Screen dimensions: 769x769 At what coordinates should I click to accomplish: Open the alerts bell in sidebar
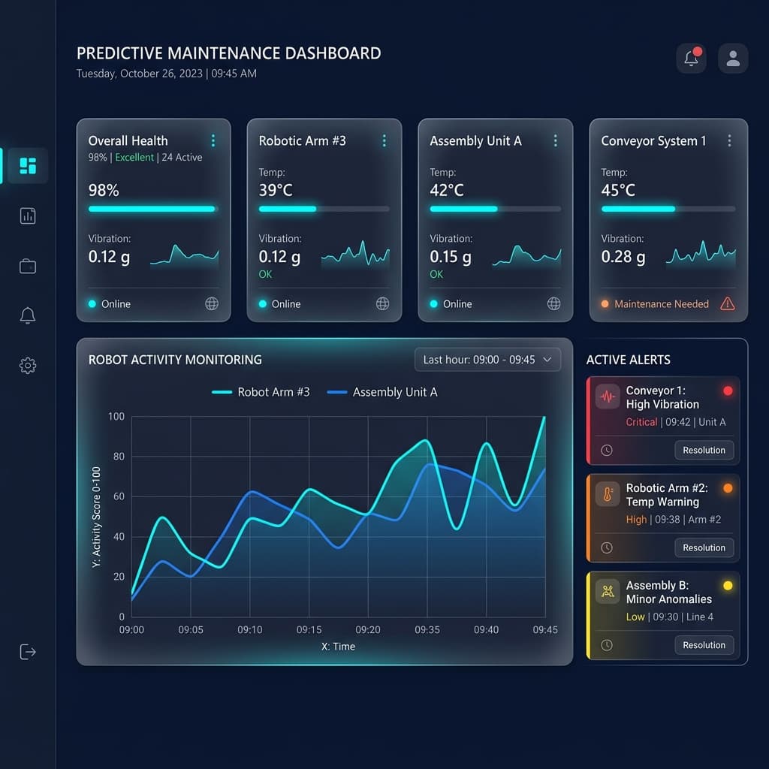point(28,315)
